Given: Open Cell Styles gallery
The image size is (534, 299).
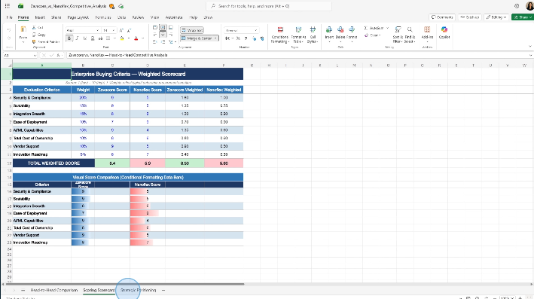Looking at the screenshot, I should [x=313, y=35].
